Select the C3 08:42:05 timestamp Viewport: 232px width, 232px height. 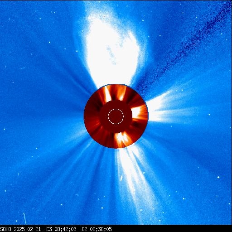click(61, 229)
